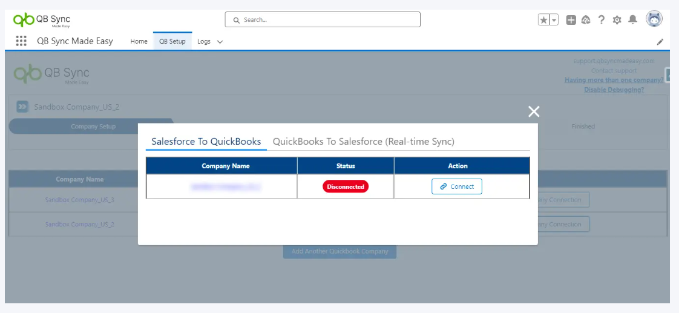Click the support.qbsyncmadeasy.com text
This screenshot has height=313, width=679.
(614, 61)
